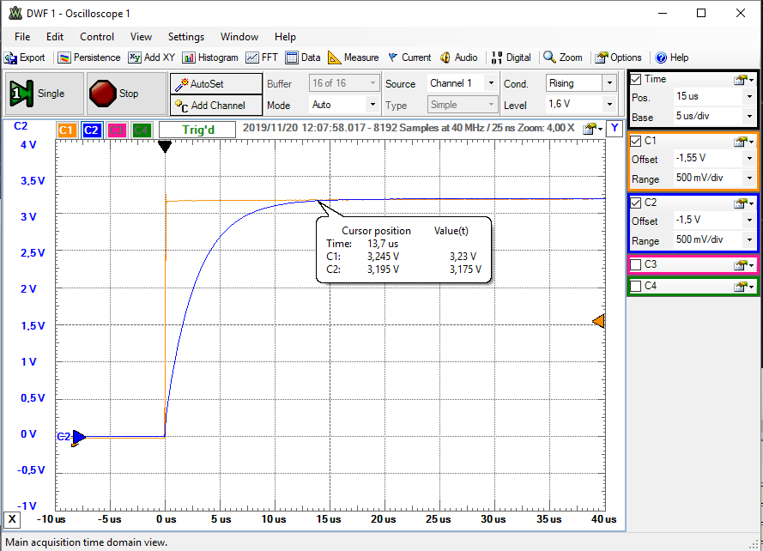Open the Digital channels view
763x551 pixels.
511,58
